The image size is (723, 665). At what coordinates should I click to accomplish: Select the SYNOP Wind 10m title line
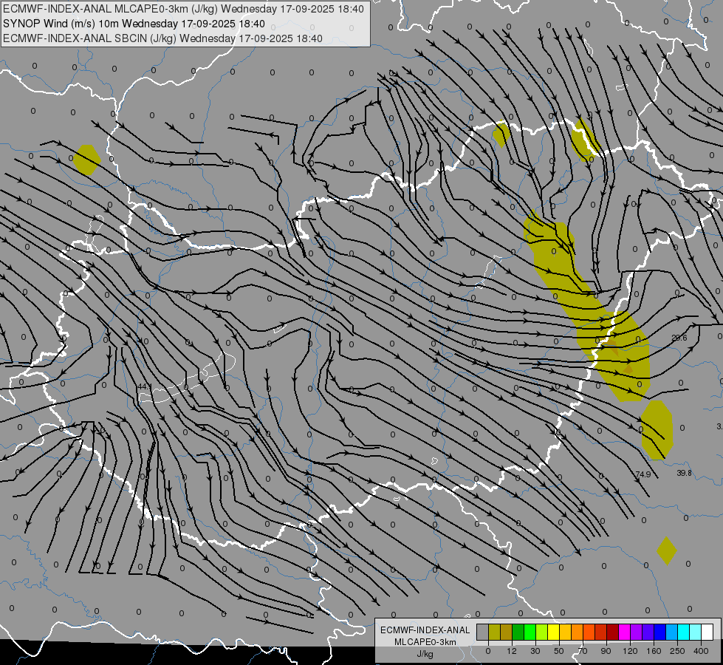134,24
